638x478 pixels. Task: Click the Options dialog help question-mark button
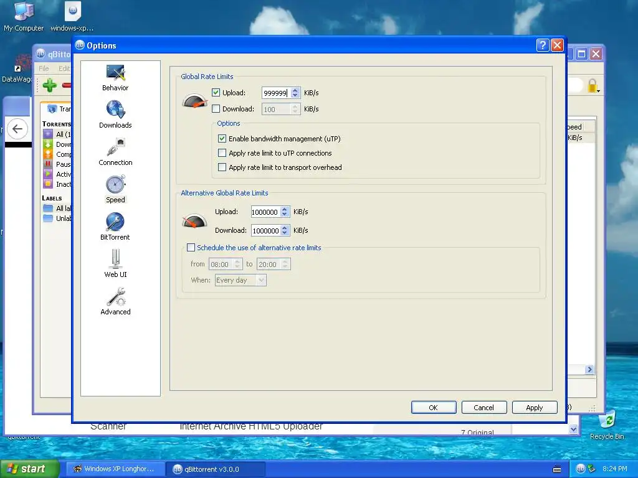[543, 45]
